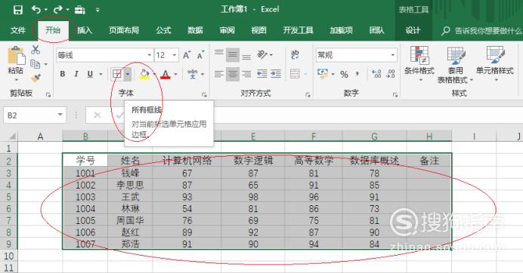Click the yellow fill color bucket icon
This screenshot has height=273, width=523.
point(144,74)
